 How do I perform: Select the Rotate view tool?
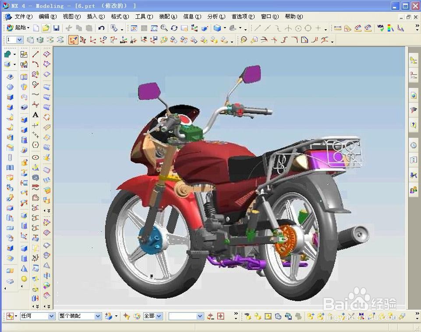pyautogui.click(x=174, y=28)
